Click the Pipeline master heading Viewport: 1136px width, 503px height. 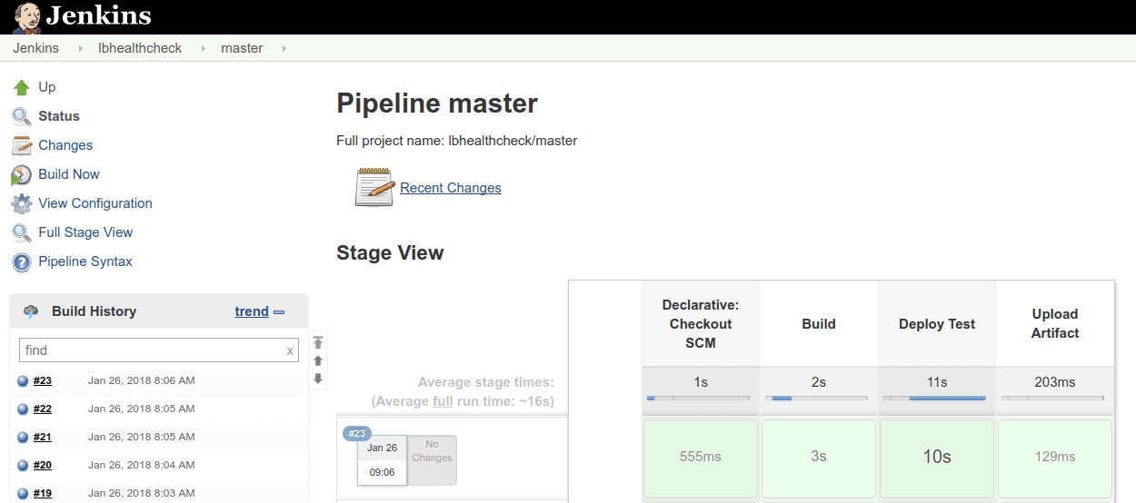click(437, 104)
